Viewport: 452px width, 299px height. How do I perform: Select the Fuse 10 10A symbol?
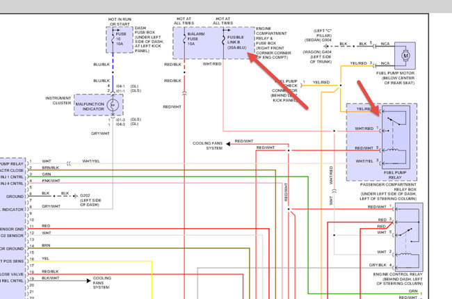(113, 39)
